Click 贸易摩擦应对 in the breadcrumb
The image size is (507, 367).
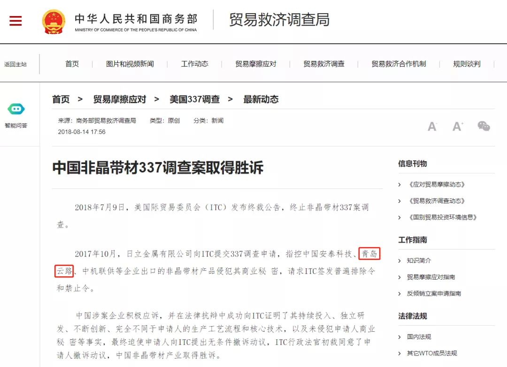click(x=120, y=99)
